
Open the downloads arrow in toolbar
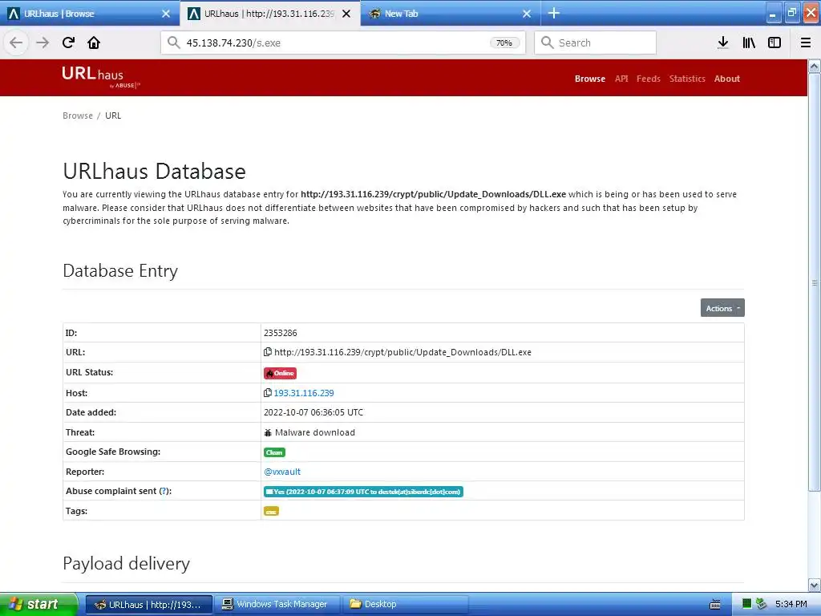[x=723, y=43]
